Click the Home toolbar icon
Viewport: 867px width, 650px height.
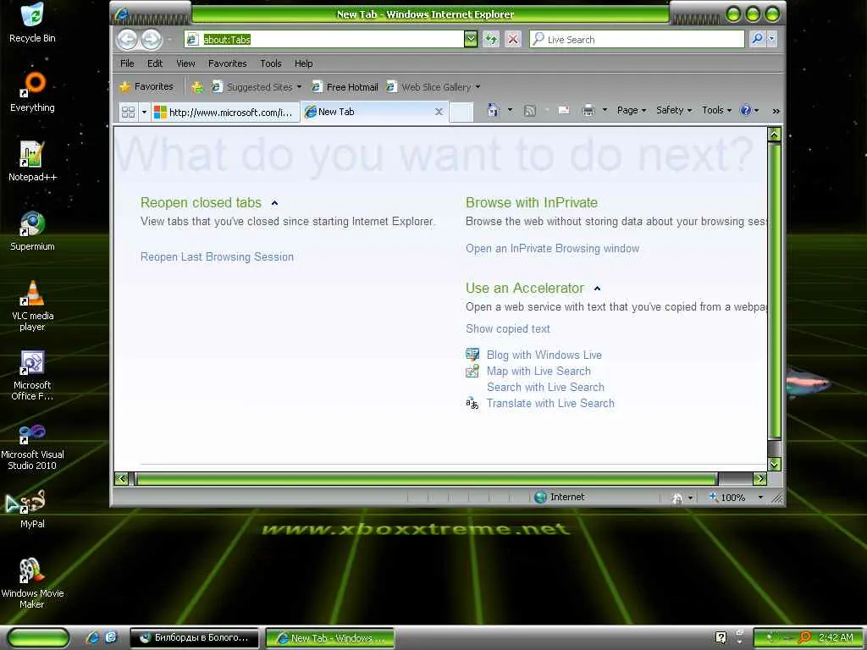pos(494,110)
